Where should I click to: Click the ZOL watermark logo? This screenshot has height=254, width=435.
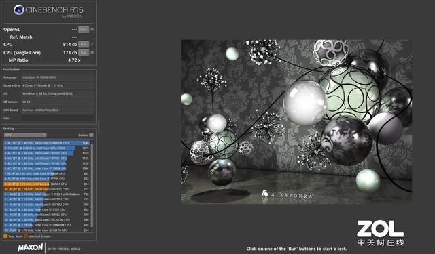point(381,233)
